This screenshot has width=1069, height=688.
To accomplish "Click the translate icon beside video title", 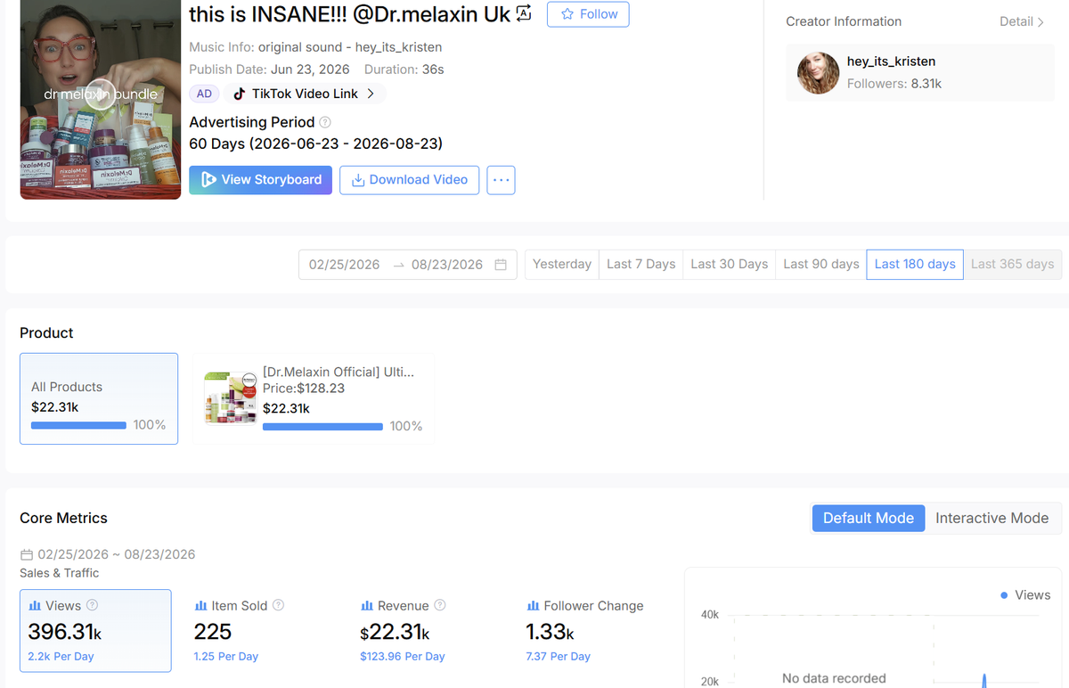I will tap(524, 13).
